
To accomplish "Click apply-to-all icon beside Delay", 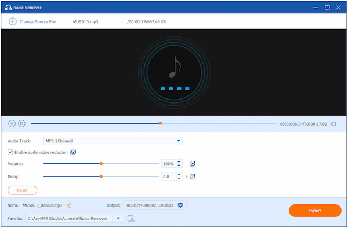I will coord(193,176).
